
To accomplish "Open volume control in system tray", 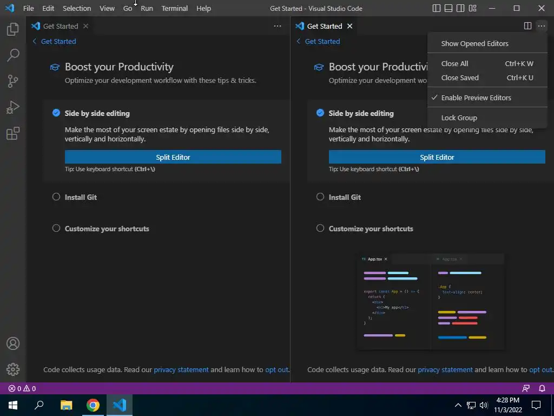I will pyautogui.click(x=484, y=405).
